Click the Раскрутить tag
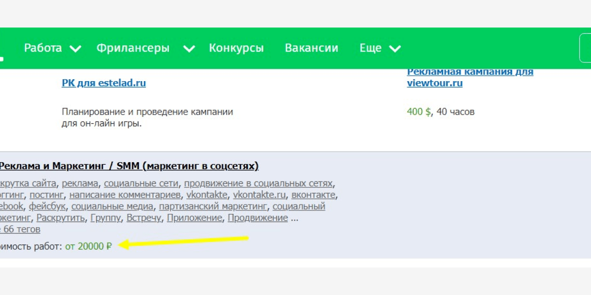The image size is (591, 295). click(x=61, y=218)
